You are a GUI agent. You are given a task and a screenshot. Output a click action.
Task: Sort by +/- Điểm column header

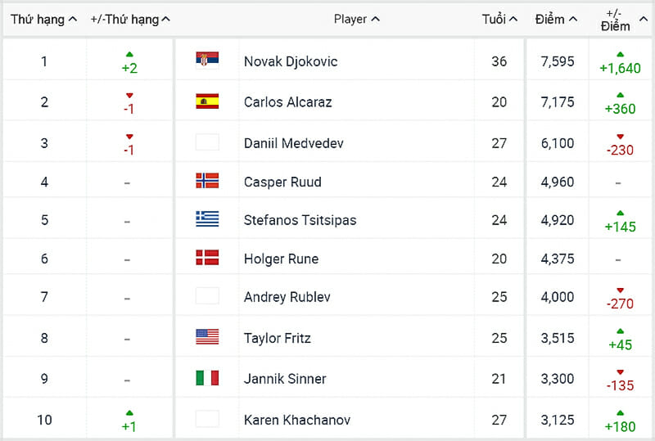pos(620,20)
